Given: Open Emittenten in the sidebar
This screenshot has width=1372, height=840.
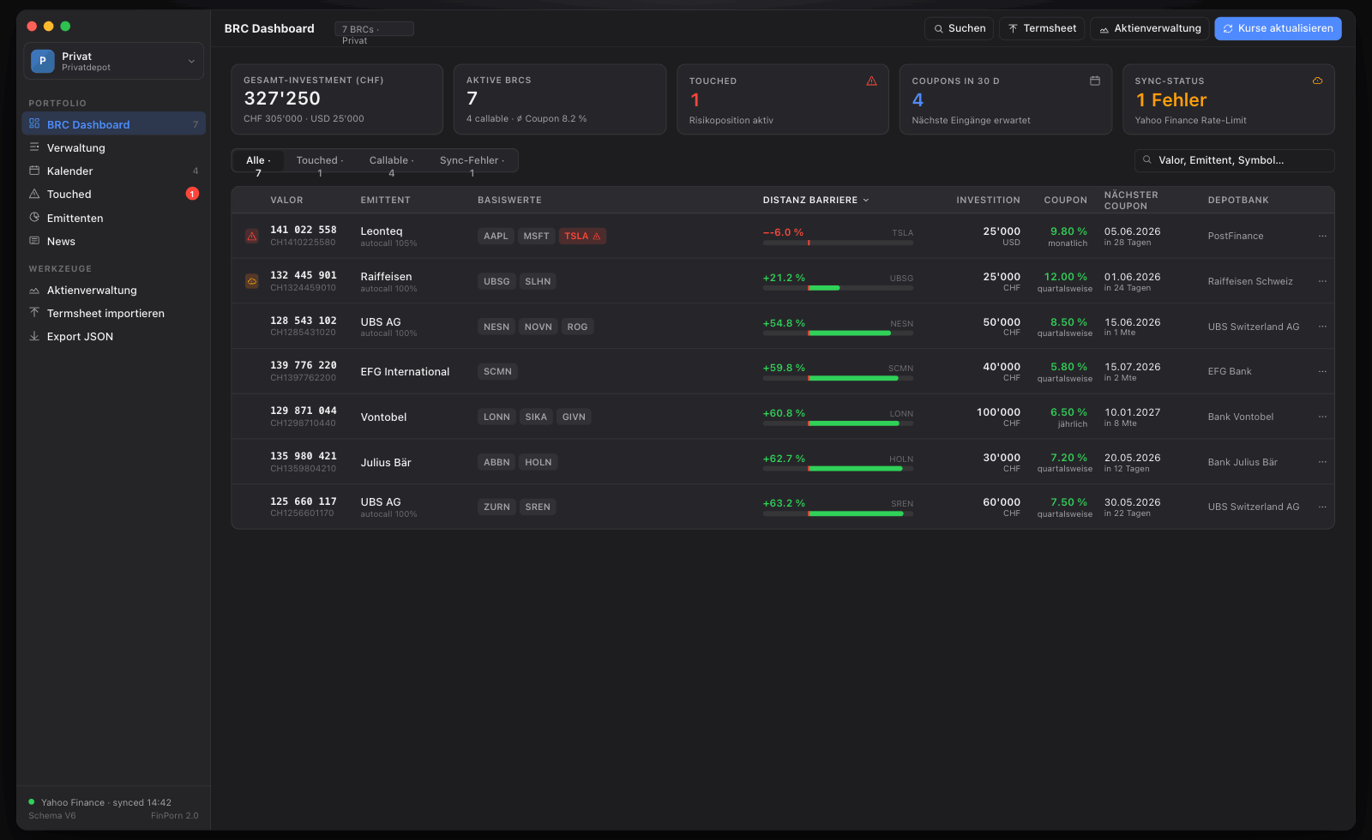Looking at the screenshot, I should pyautogui.click(x=113, y=218).
